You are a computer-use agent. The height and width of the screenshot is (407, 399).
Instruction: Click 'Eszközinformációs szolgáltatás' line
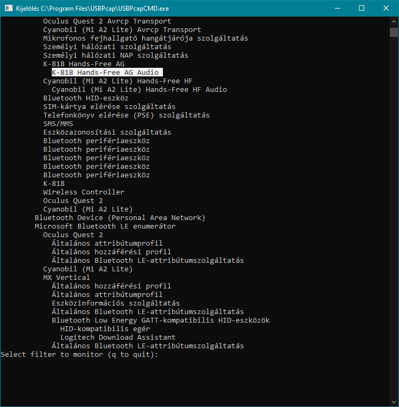115,303
